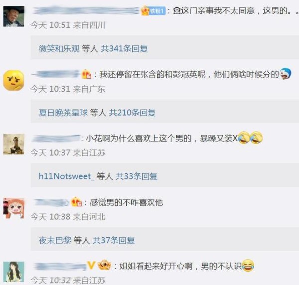Click the crying-laughing emojis after 暴躁又装X
The height and width of the screenshot is (285, 299).
pos(250,138)
